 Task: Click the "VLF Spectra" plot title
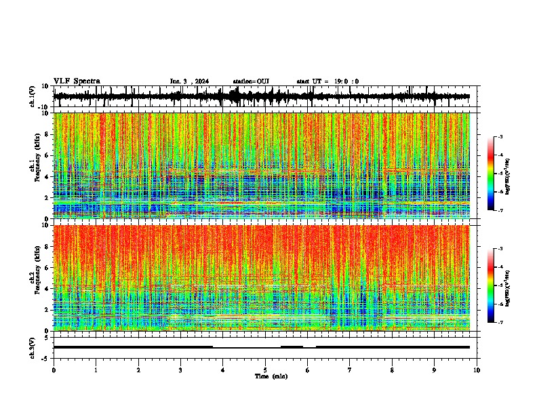77,81
